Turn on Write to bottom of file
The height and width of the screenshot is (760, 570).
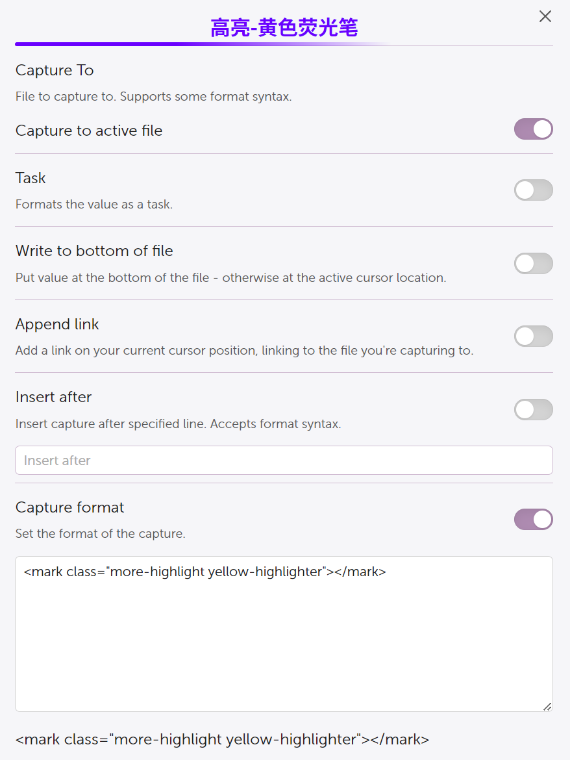point(533,263)
